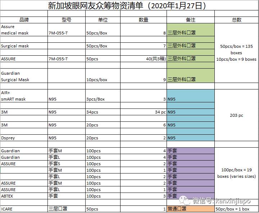Click the 备注 column header

coord(190,20)
